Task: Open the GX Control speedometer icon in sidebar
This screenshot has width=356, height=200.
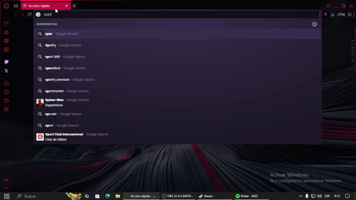Action: point(6,24)
